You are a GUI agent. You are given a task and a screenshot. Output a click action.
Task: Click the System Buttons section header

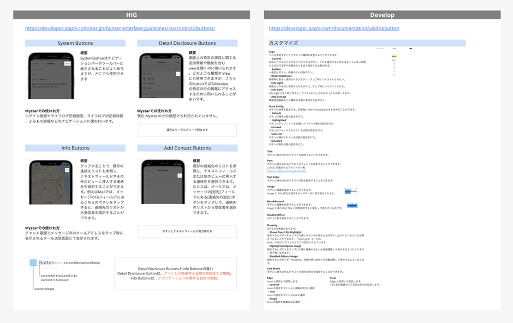click(x=75, y=43)
